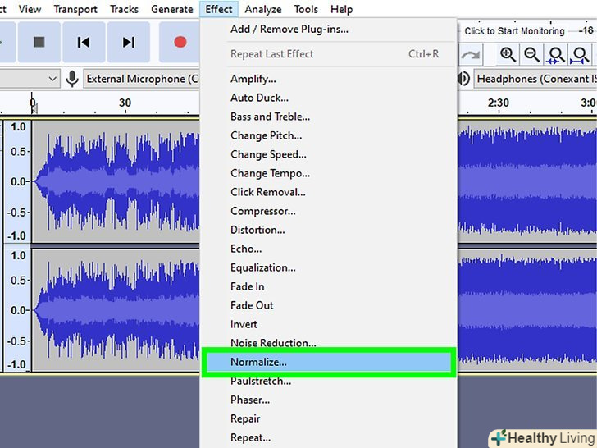
Task: Click the Fit Selection to Width icon
Action: pyautogui.click(x=556, y=55)
